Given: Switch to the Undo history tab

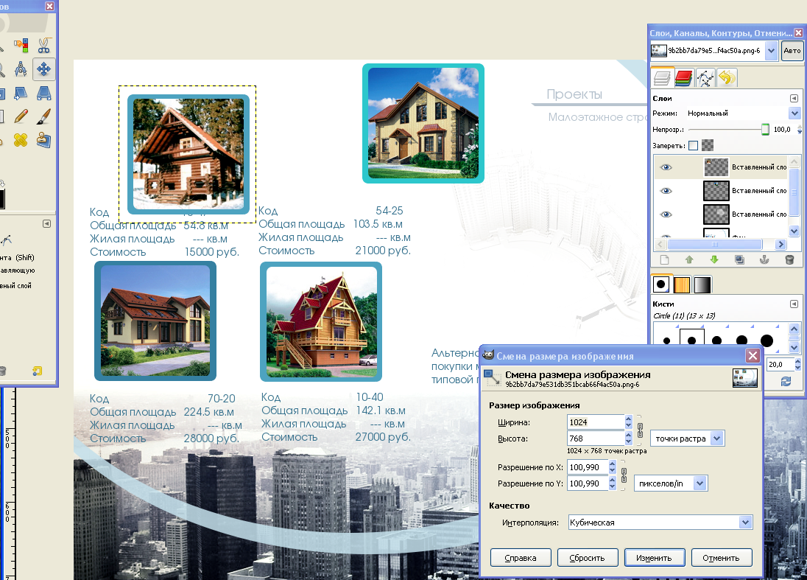Looking at the screenshot, I should click(727, 78).
